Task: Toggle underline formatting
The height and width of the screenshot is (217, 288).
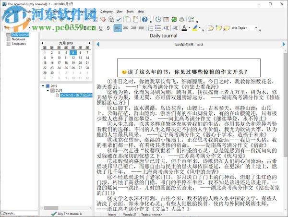Action: click(101, 28)
